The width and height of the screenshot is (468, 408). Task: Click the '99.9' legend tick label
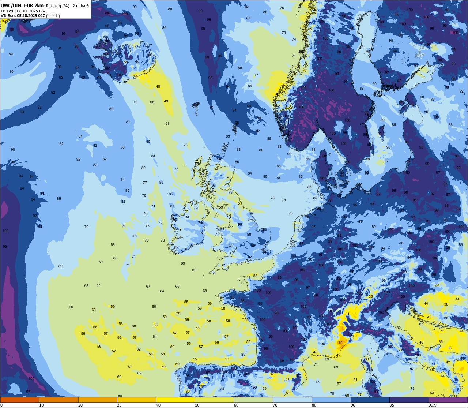point(433,405)
